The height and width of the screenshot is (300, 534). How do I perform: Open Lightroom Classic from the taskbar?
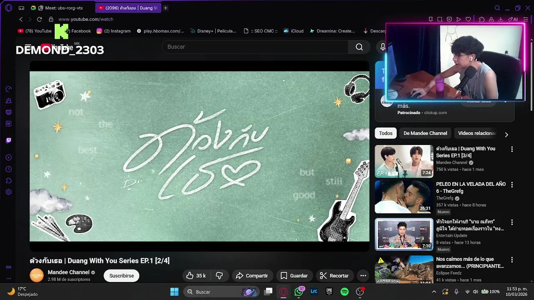[x=314, y=292]
